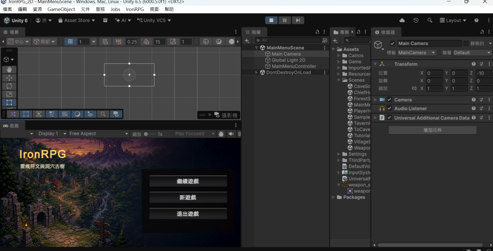Open top toolbar help icon

click(477, 20)
